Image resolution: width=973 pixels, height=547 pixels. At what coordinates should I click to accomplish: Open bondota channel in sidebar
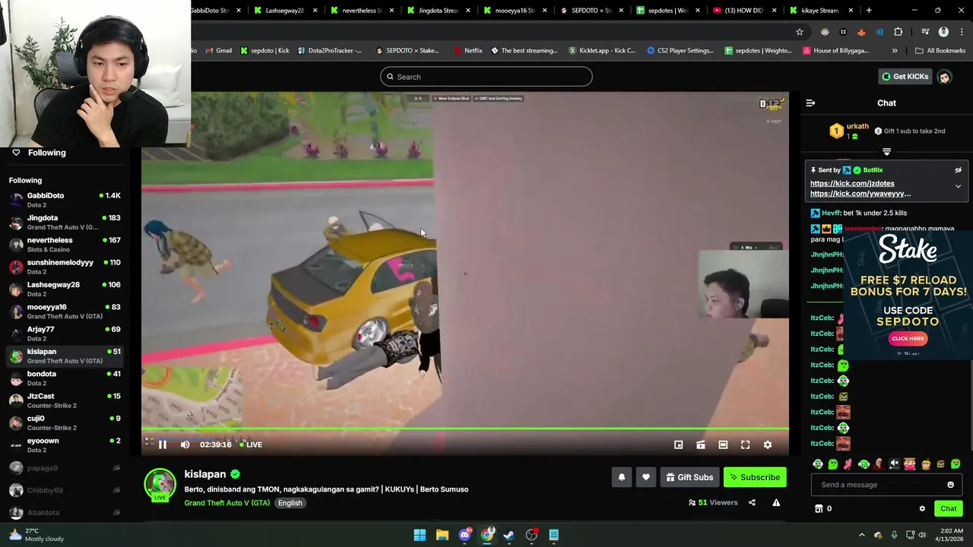[x=65, y=378]
